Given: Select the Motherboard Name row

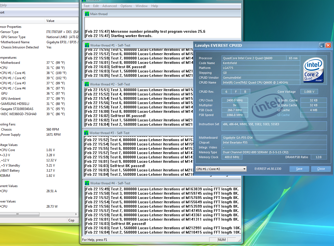Looking at the screenshot, I should [x=39, y=42].
